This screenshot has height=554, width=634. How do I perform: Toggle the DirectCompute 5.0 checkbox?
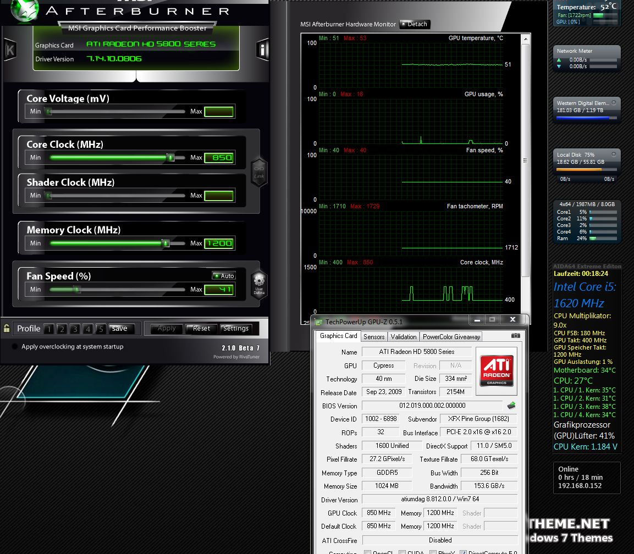463,552
